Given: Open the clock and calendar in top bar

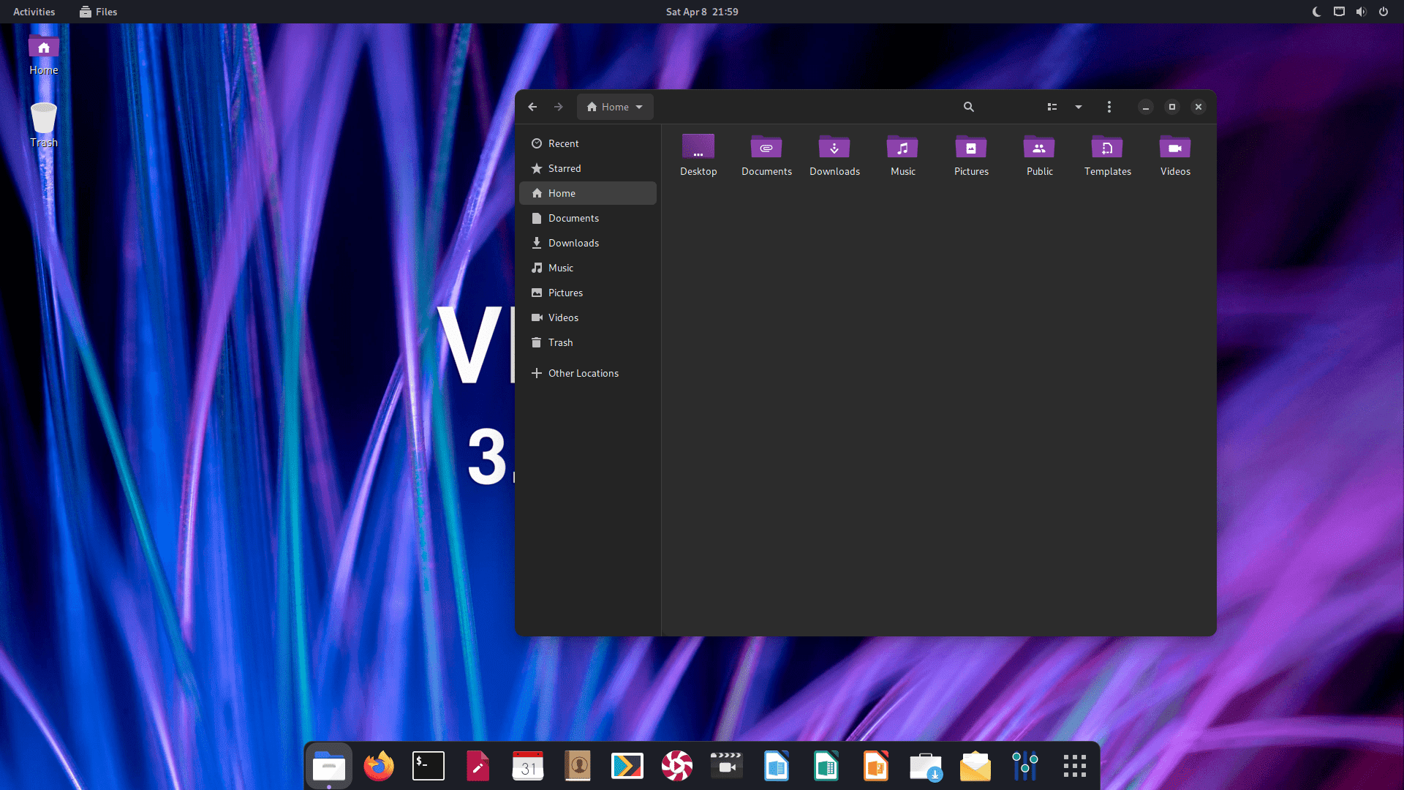Looking at the screenshot, I should tap(702, 12).
